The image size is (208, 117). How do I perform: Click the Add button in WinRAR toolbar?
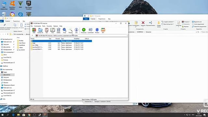[34, 31]
